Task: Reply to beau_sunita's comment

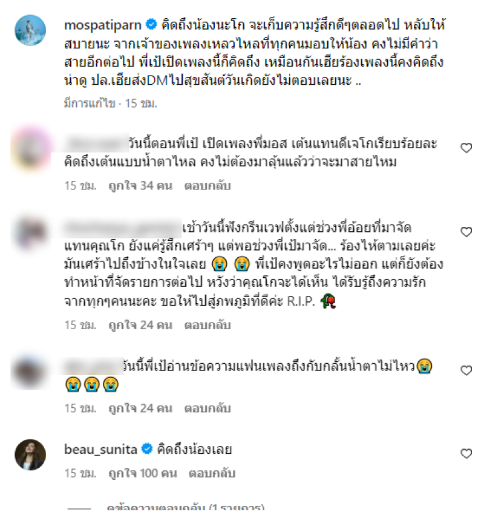Action: [212, 473]
